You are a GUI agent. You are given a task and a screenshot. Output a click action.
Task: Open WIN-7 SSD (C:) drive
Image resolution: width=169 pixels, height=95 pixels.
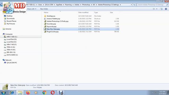click(12, 37)
